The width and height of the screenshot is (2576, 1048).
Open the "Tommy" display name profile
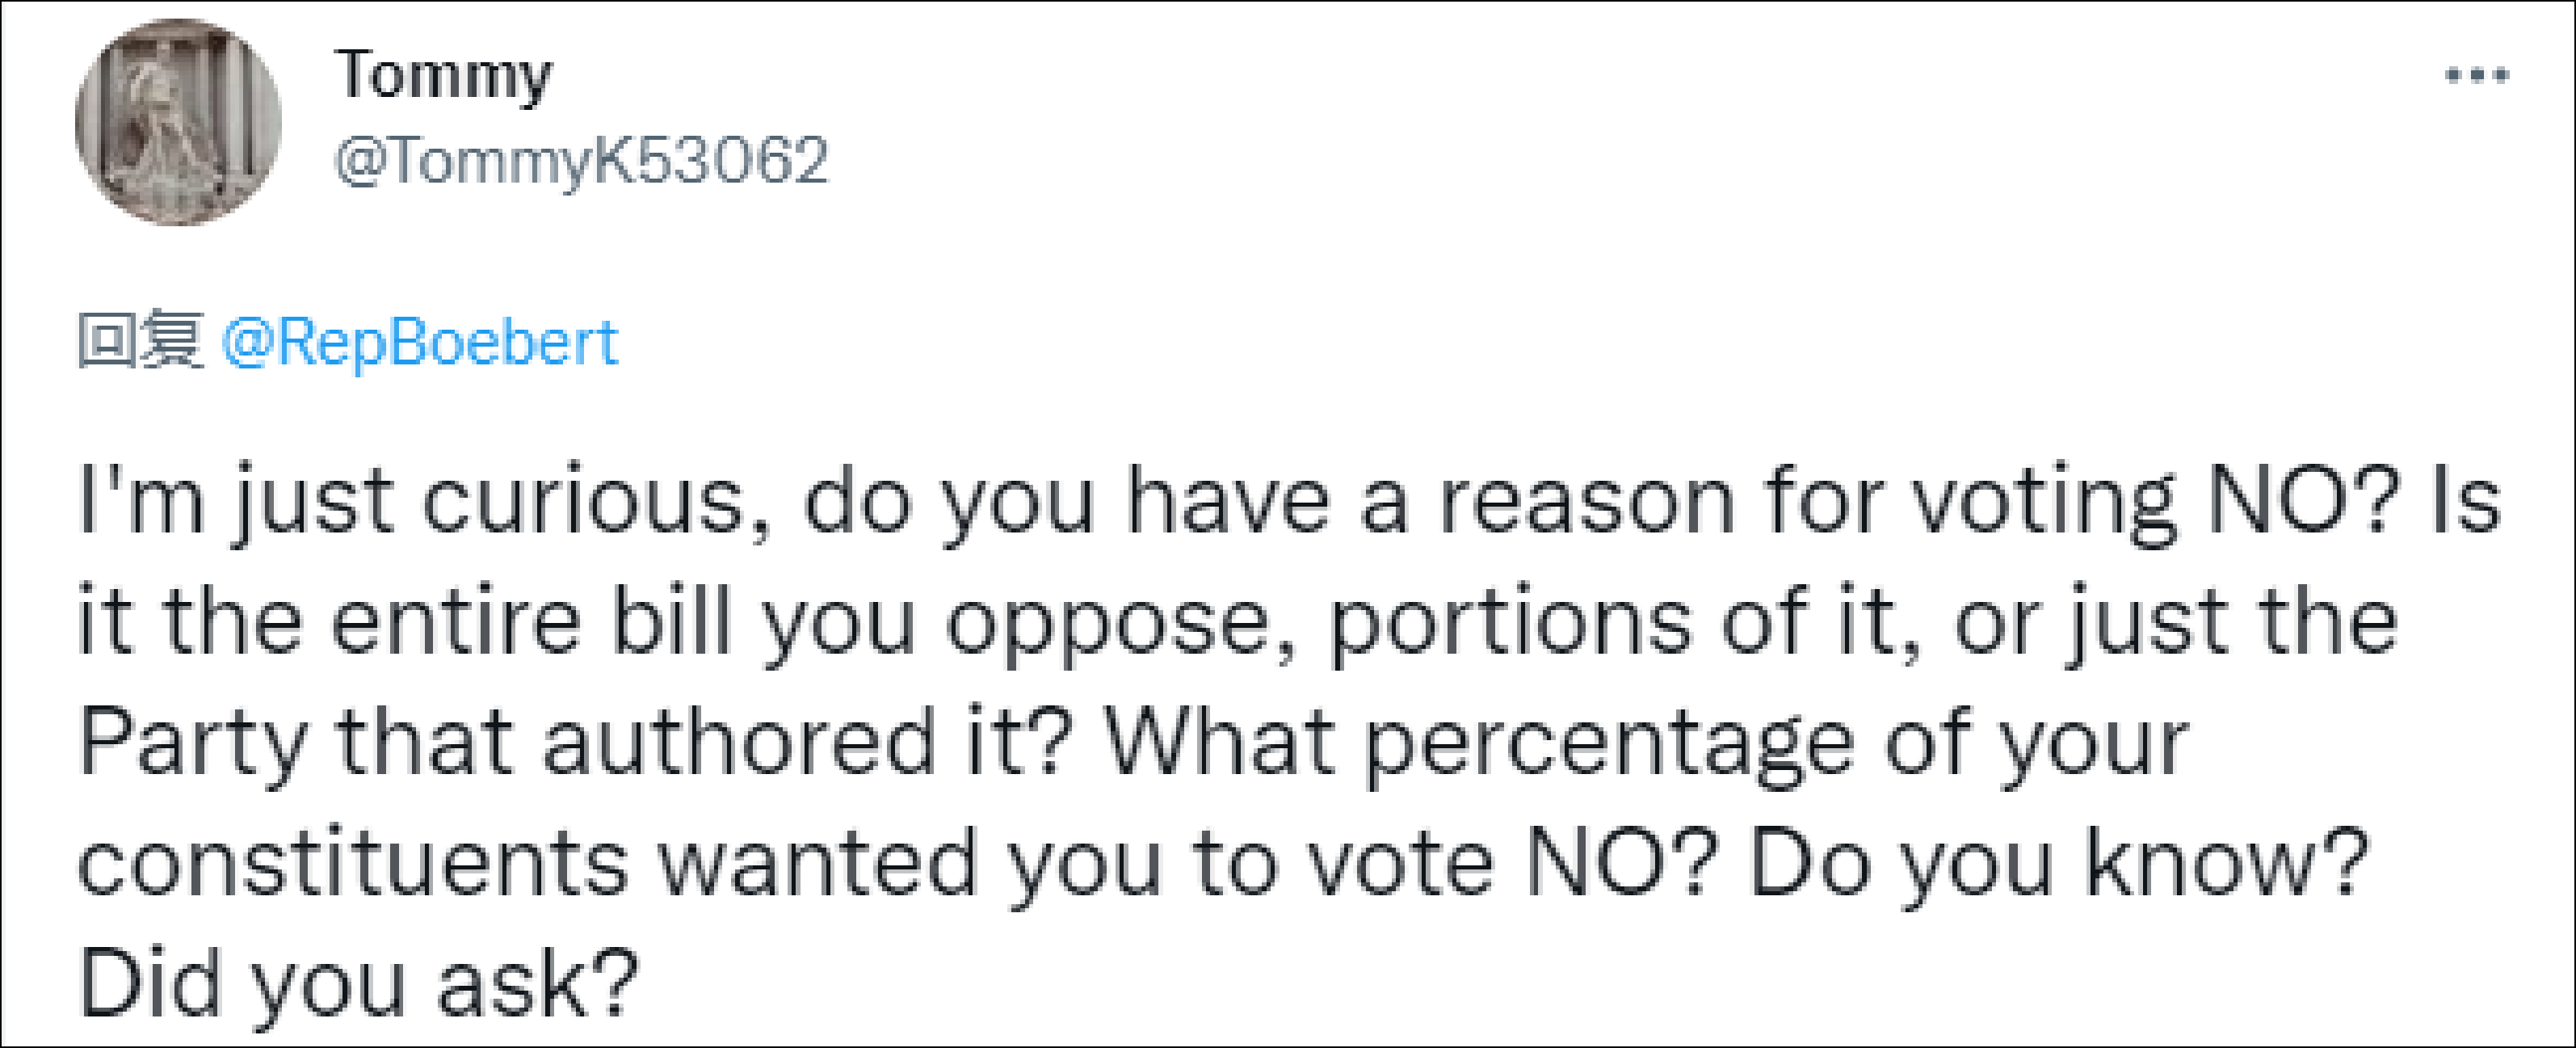[443, 75]
